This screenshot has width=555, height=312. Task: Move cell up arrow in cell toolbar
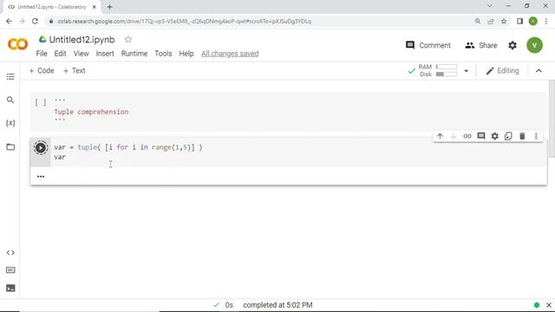tap(440, 136)
